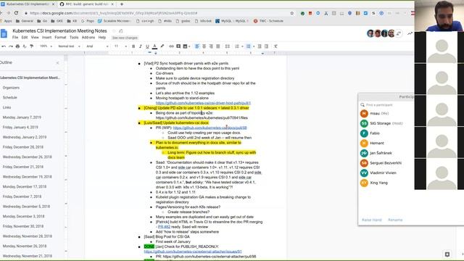Expand the bulleted list options arrow
The width and height of the screenshot is (464, 261).
point(254,46)
